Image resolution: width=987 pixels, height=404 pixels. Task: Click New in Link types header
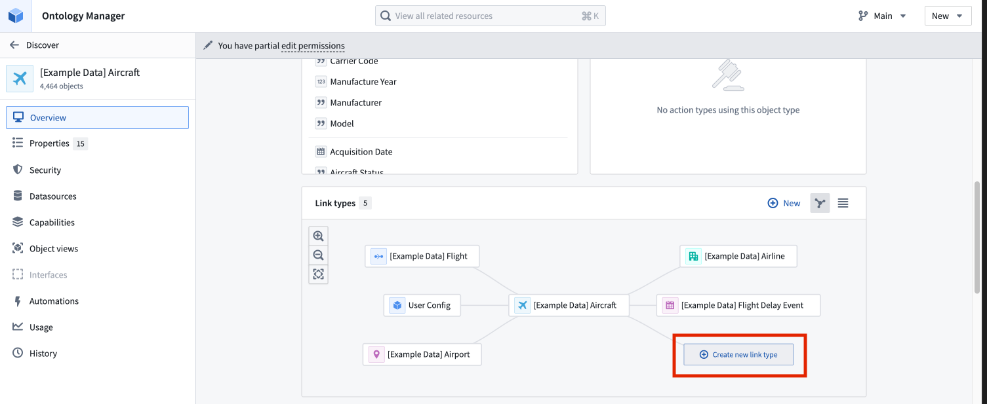[x=784, y=203]
